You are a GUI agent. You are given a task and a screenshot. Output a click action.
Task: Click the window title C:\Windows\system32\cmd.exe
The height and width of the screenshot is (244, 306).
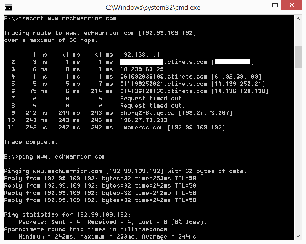coord(153,7)
